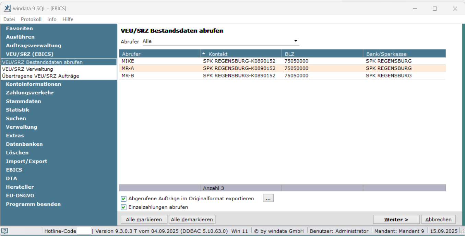Open the Info menu
Viewport: 465px width, 236px height.
(52, 19)
